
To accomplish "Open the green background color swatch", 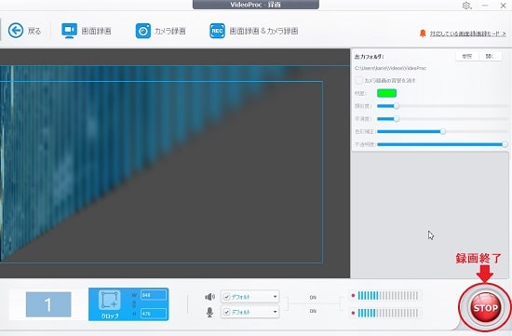I will (386, 93).
